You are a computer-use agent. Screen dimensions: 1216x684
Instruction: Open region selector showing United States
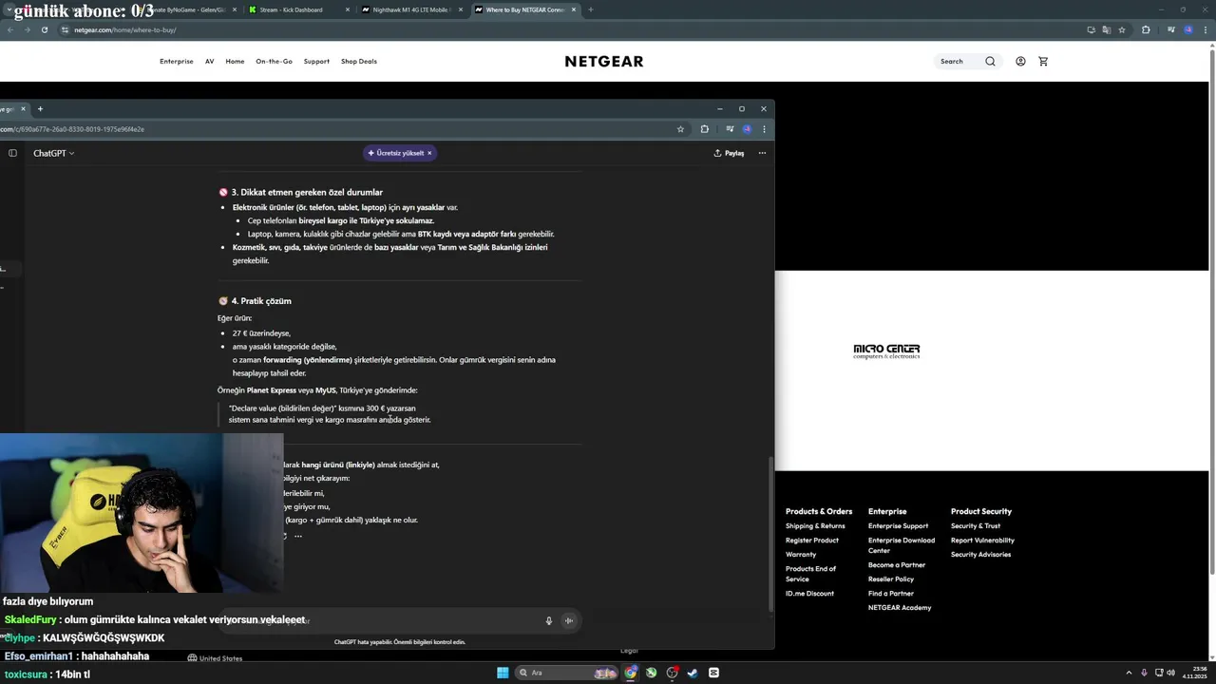tap(215, 658)
